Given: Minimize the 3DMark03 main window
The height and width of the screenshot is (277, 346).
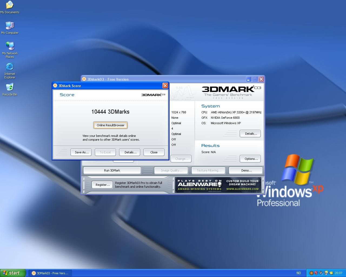Looking at the screenshot, I should point(249,79).
